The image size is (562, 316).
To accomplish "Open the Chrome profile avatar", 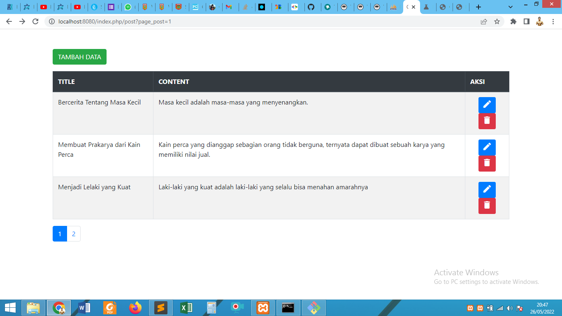I will [x=540, y=21].
